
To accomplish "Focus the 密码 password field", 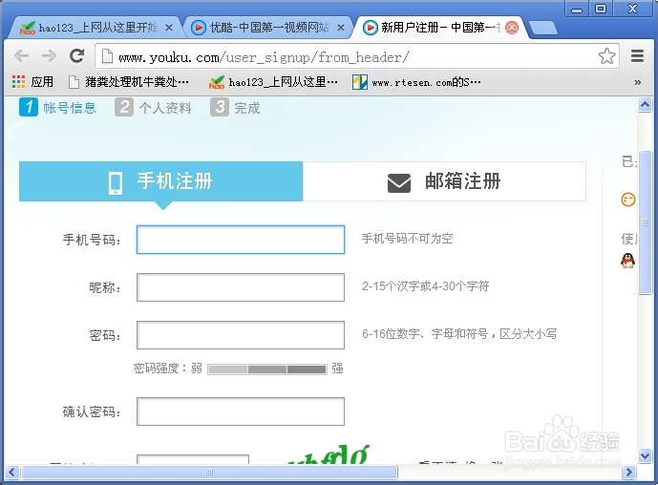I will tap(241, 335).
